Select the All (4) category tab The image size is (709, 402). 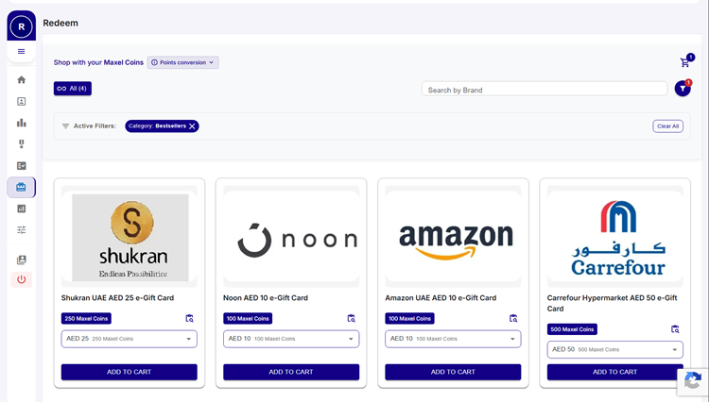(x=73, y=89)
